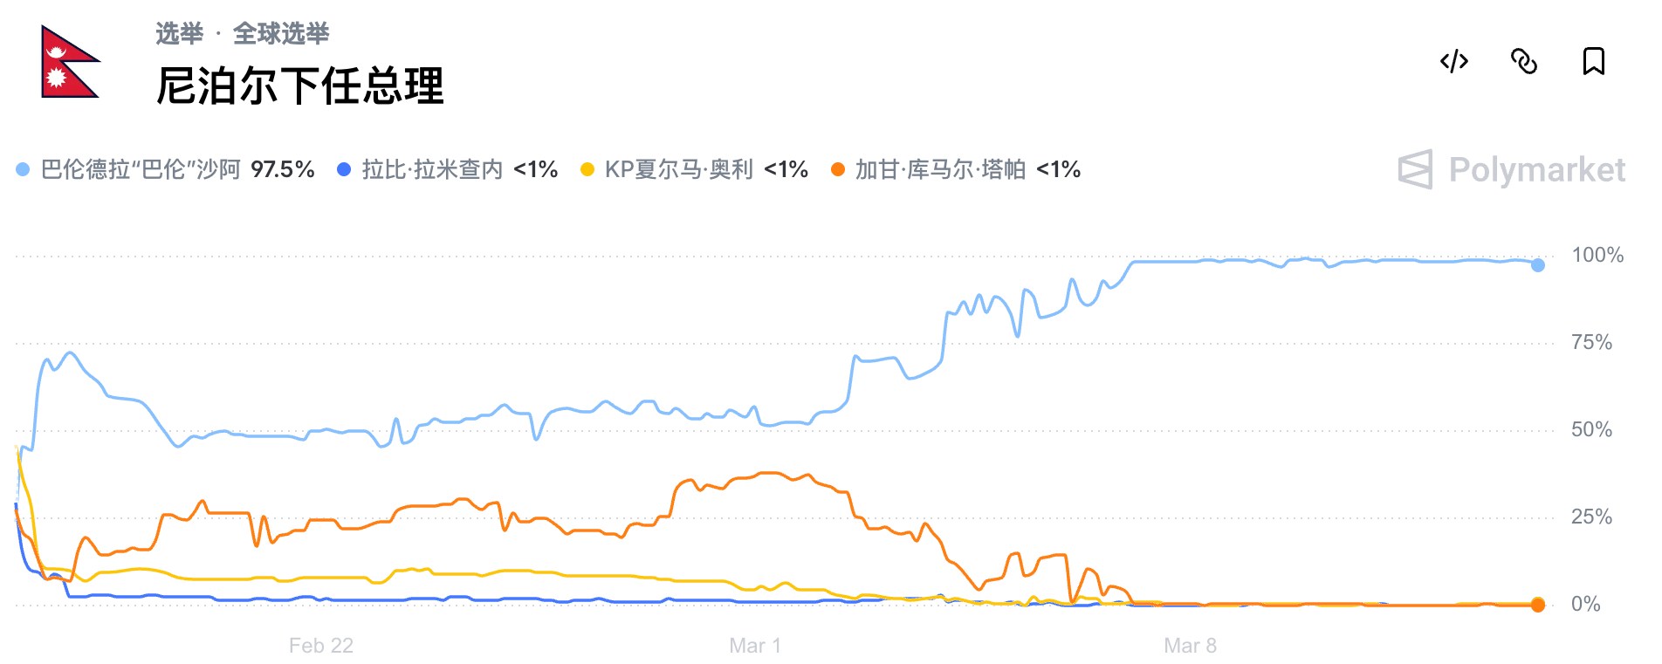Click the yellow legend dot

click(x=587, y=169)
